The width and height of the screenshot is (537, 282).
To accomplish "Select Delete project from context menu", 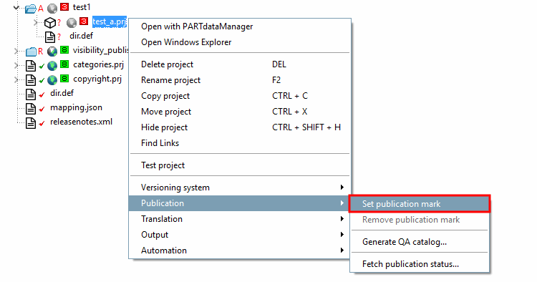I will pyautogui.click(x=240, y=64).
